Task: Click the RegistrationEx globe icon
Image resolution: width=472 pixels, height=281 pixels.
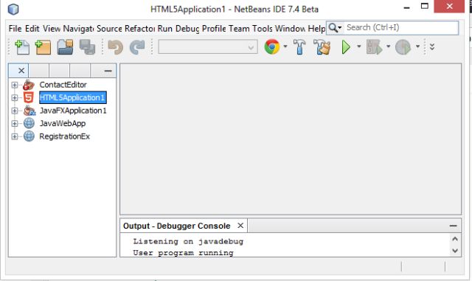Action: tap(29, 136)
